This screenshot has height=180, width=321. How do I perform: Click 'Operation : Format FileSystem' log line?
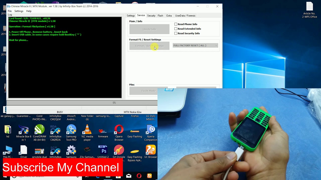[32, 26]
